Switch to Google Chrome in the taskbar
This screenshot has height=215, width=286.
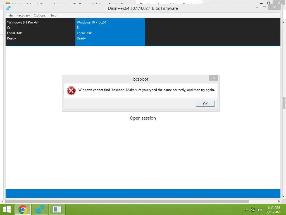click(23, 209)
